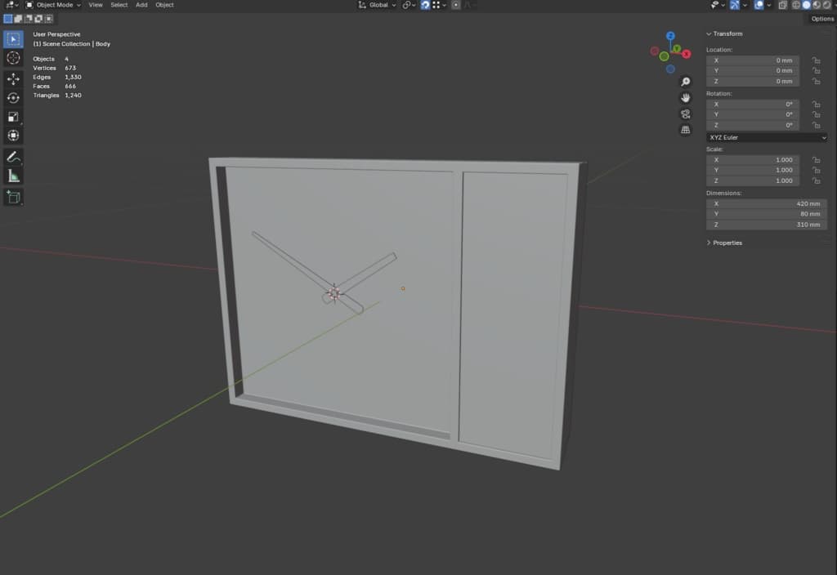Switch to wireframe viewport shading
837x575 pixels.
(x=796, y=5)
